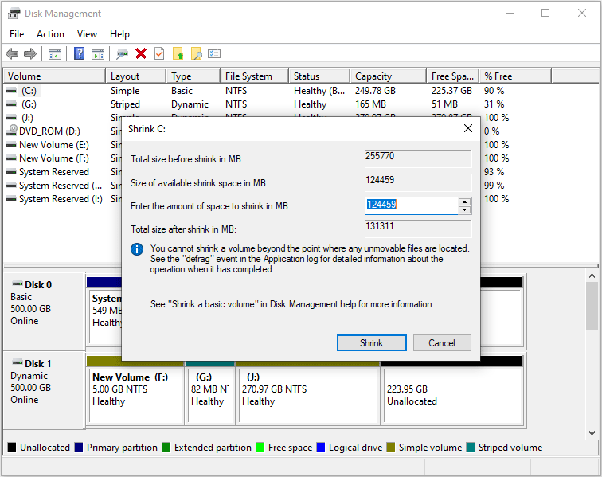Image resolution: width=602 pixels, height=477 pixels.
Task: Open Help via blue question mark icon
Action: coord(79,53)
